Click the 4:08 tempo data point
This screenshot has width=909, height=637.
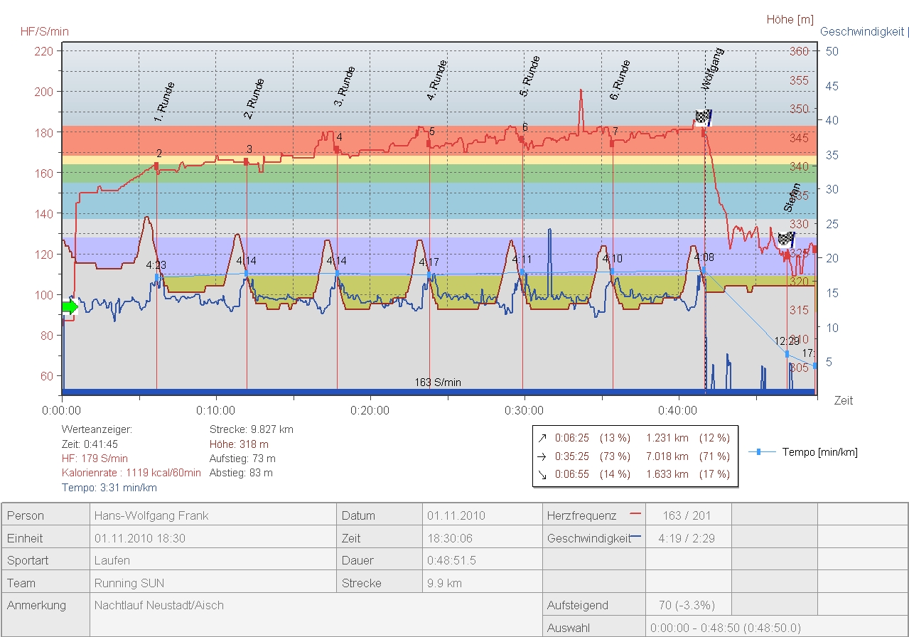coord(704,270)
